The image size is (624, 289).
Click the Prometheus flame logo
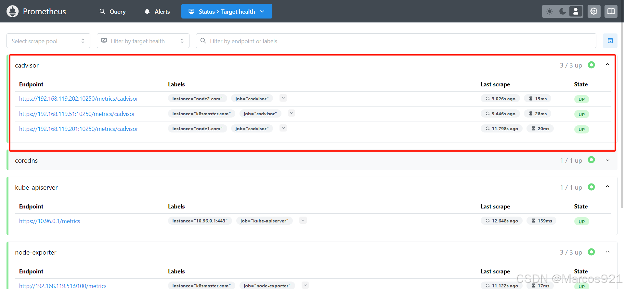click(x=12, y=11)
